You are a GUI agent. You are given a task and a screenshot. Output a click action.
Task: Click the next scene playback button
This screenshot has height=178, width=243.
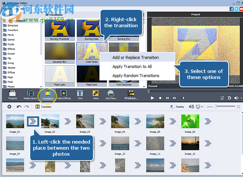tap(182, 98)
